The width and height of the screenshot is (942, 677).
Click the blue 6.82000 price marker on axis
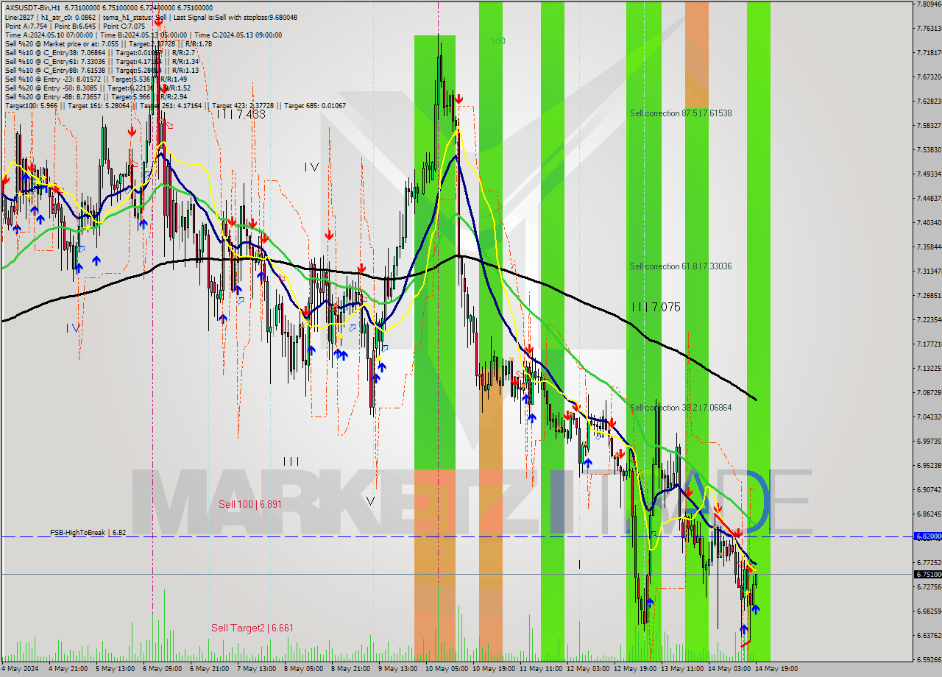[x=927, y=536]
